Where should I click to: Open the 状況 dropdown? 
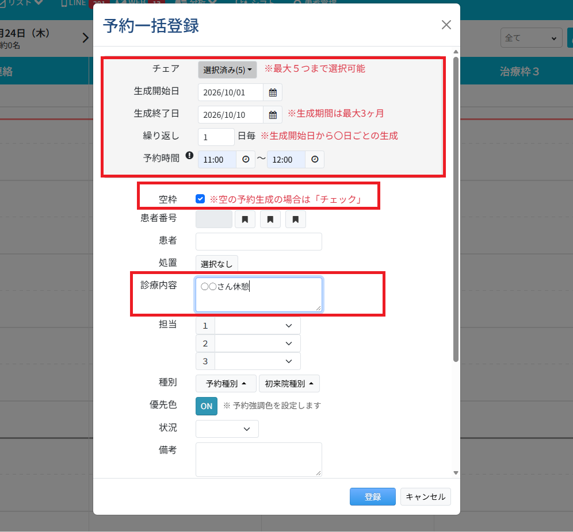click(227, 429)
